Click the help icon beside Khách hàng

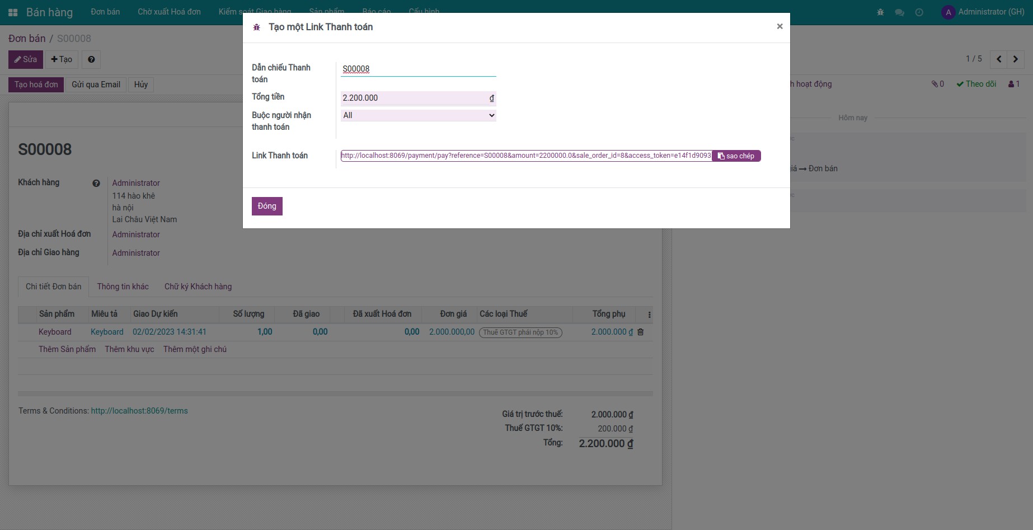[96, 183]
